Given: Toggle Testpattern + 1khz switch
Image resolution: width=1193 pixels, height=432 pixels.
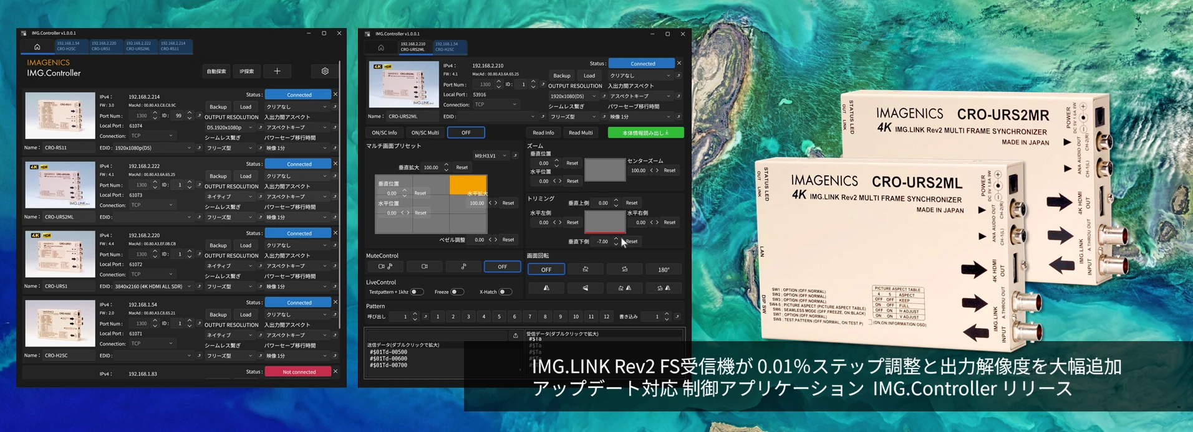Looking at the screenshot, I should click(x=417, y=292).
